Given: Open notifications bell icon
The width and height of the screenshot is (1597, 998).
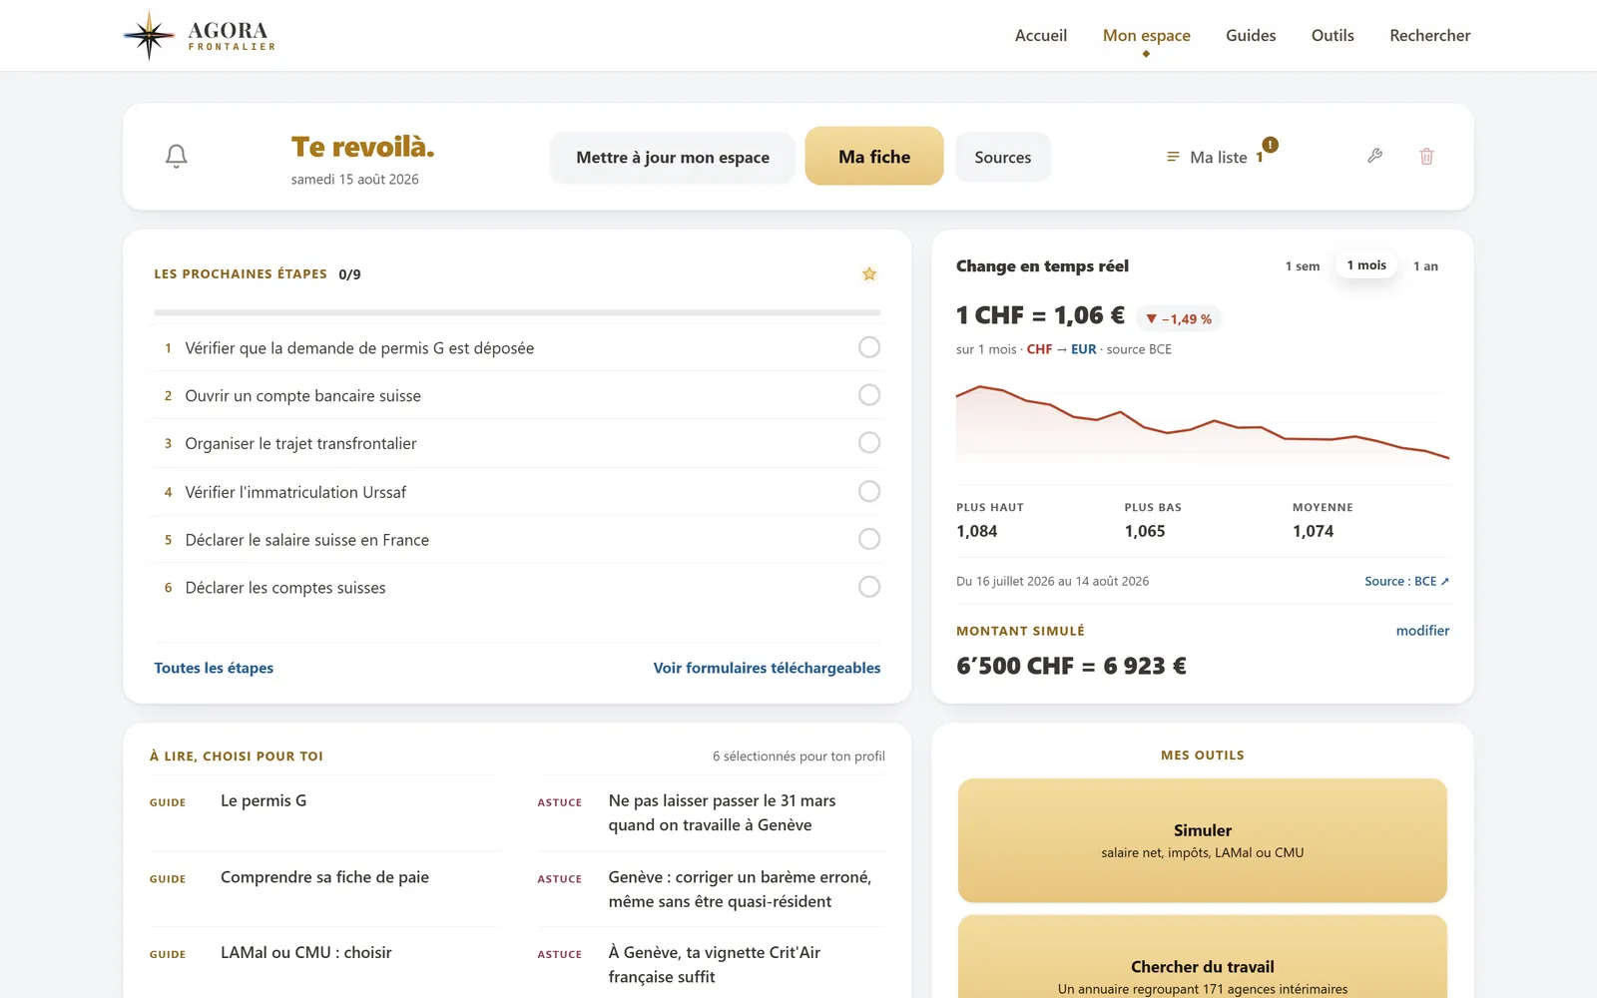Looking at the screenshot, I should click(x=177, y=157).
